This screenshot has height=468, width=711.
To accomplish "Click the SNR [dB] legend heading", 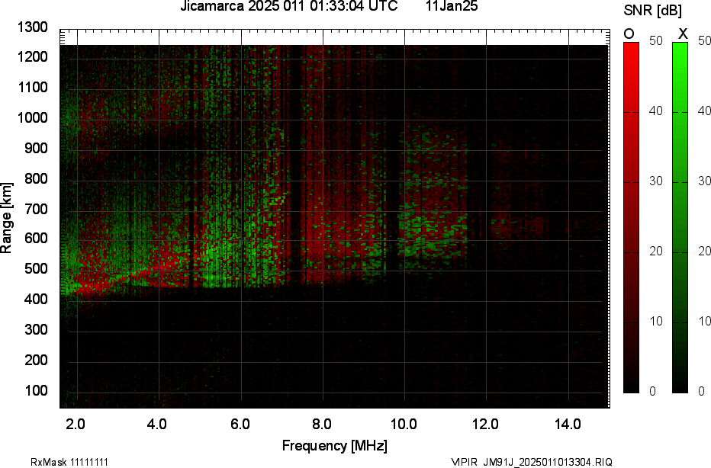I will click(652, 11).
